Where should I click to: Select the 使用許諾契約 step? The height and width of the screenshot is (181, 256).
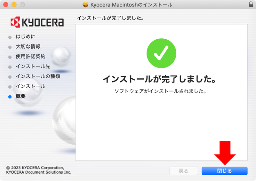30,57
